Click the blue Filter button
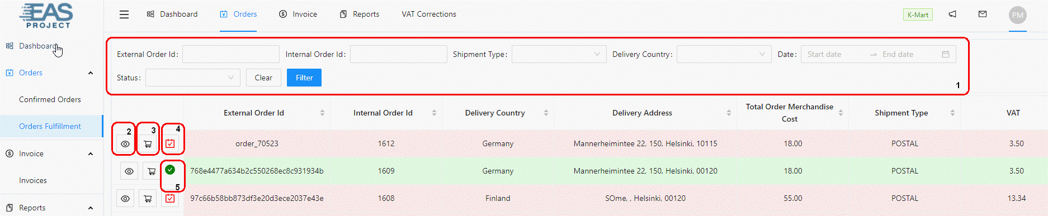Image resolution: width=1048 pixels, height=216 pixels. click(x=304, y=78)
